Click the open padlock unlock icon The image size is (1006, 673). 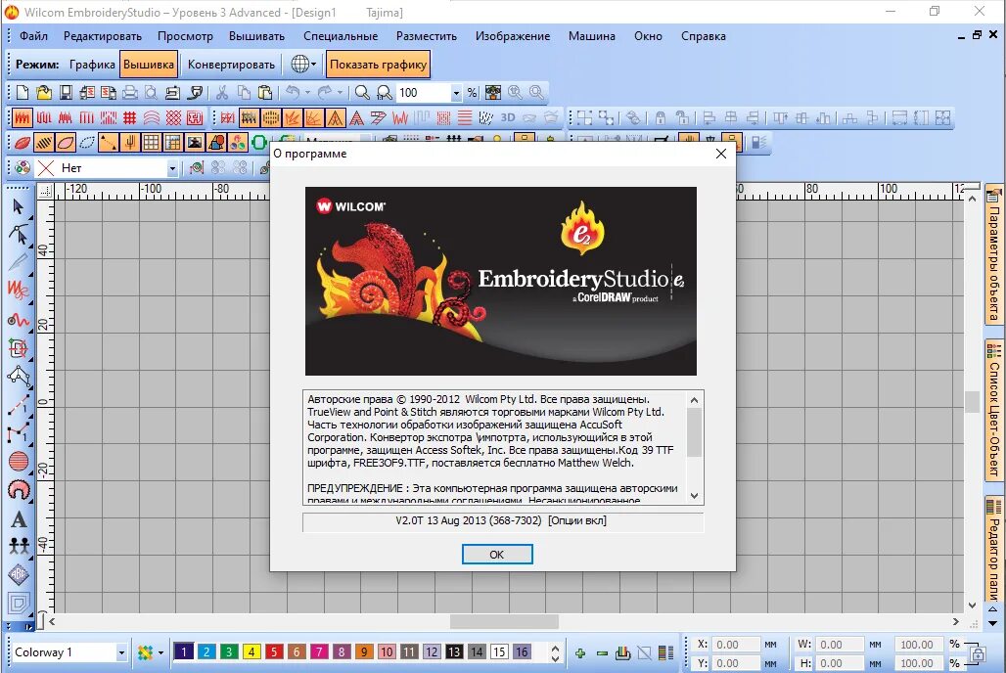[682, 117]
